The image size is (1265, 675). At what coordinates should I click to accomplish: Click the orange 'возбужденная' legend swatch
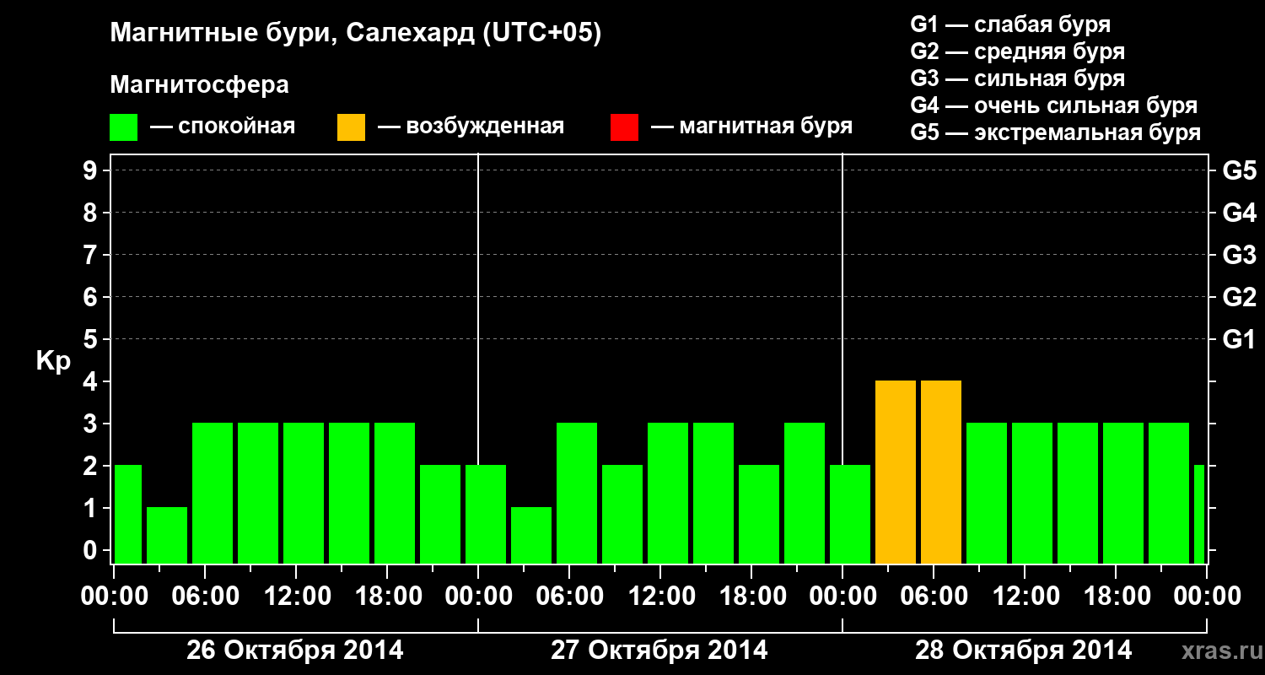352,127
